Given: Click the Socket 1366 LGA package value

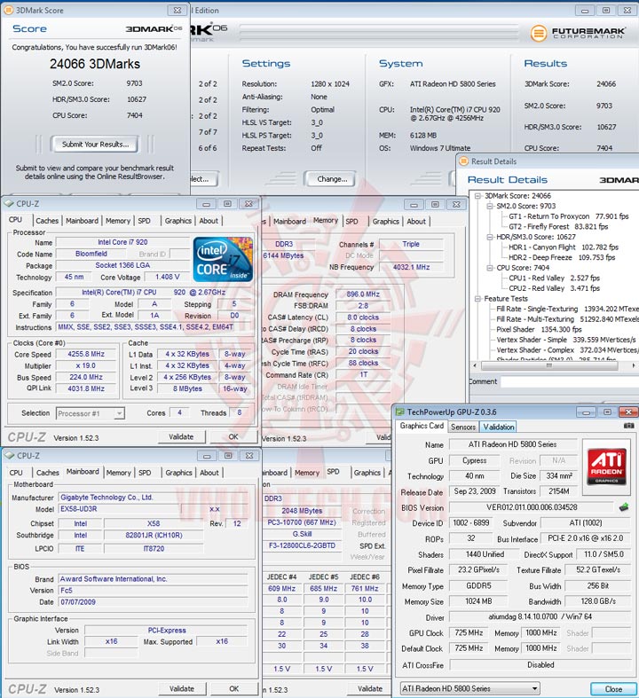Looking at the screenshot, I should click(122, 265).
